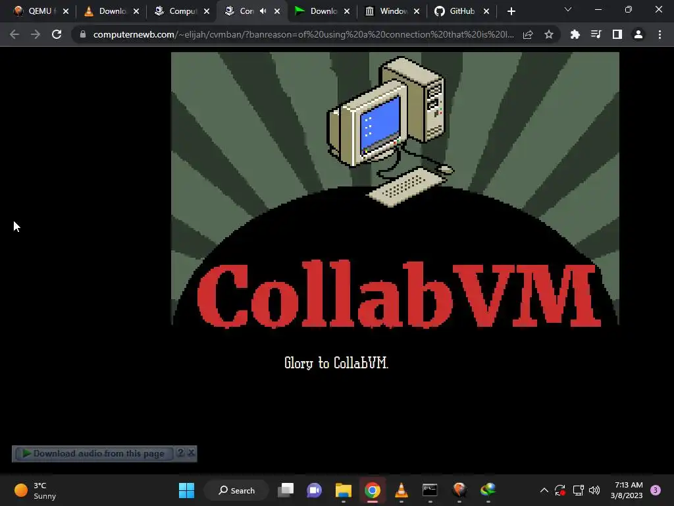Open the clock showing 7:13 AM

pos(627,490)
